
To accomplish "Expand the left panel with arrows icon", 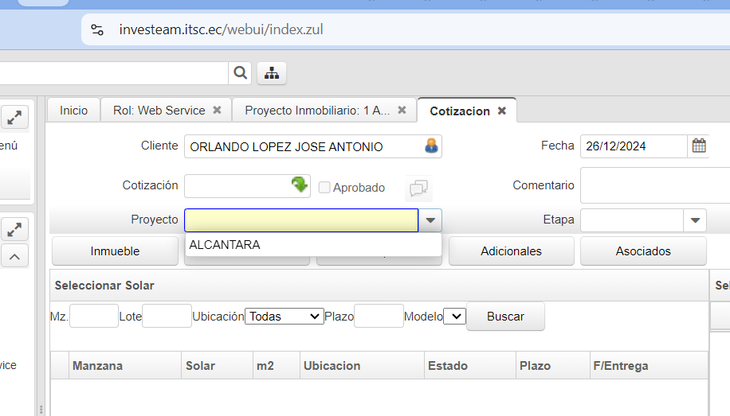I will (14, 118).
